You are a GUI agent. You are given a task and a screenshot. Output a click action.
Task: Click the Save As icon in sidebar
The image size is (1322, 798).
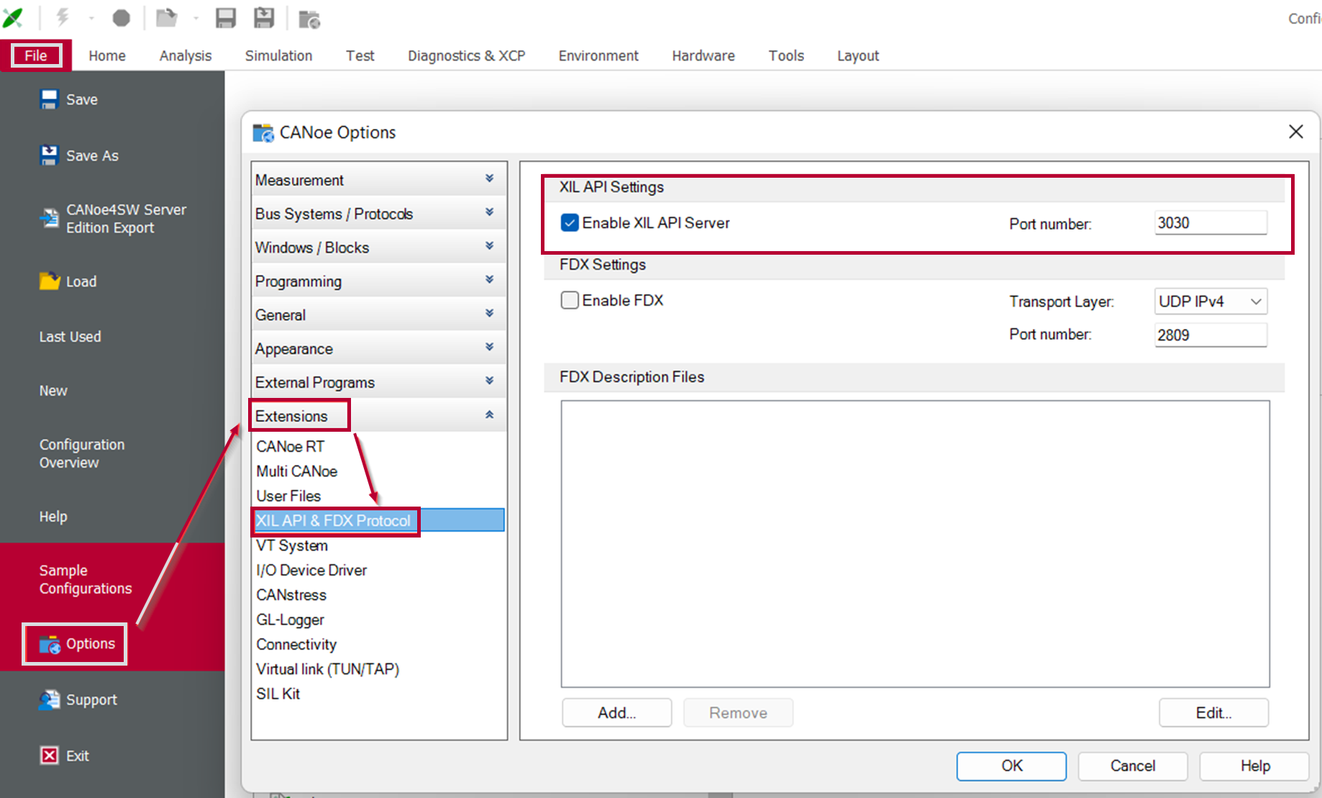[x=49, y=155]
